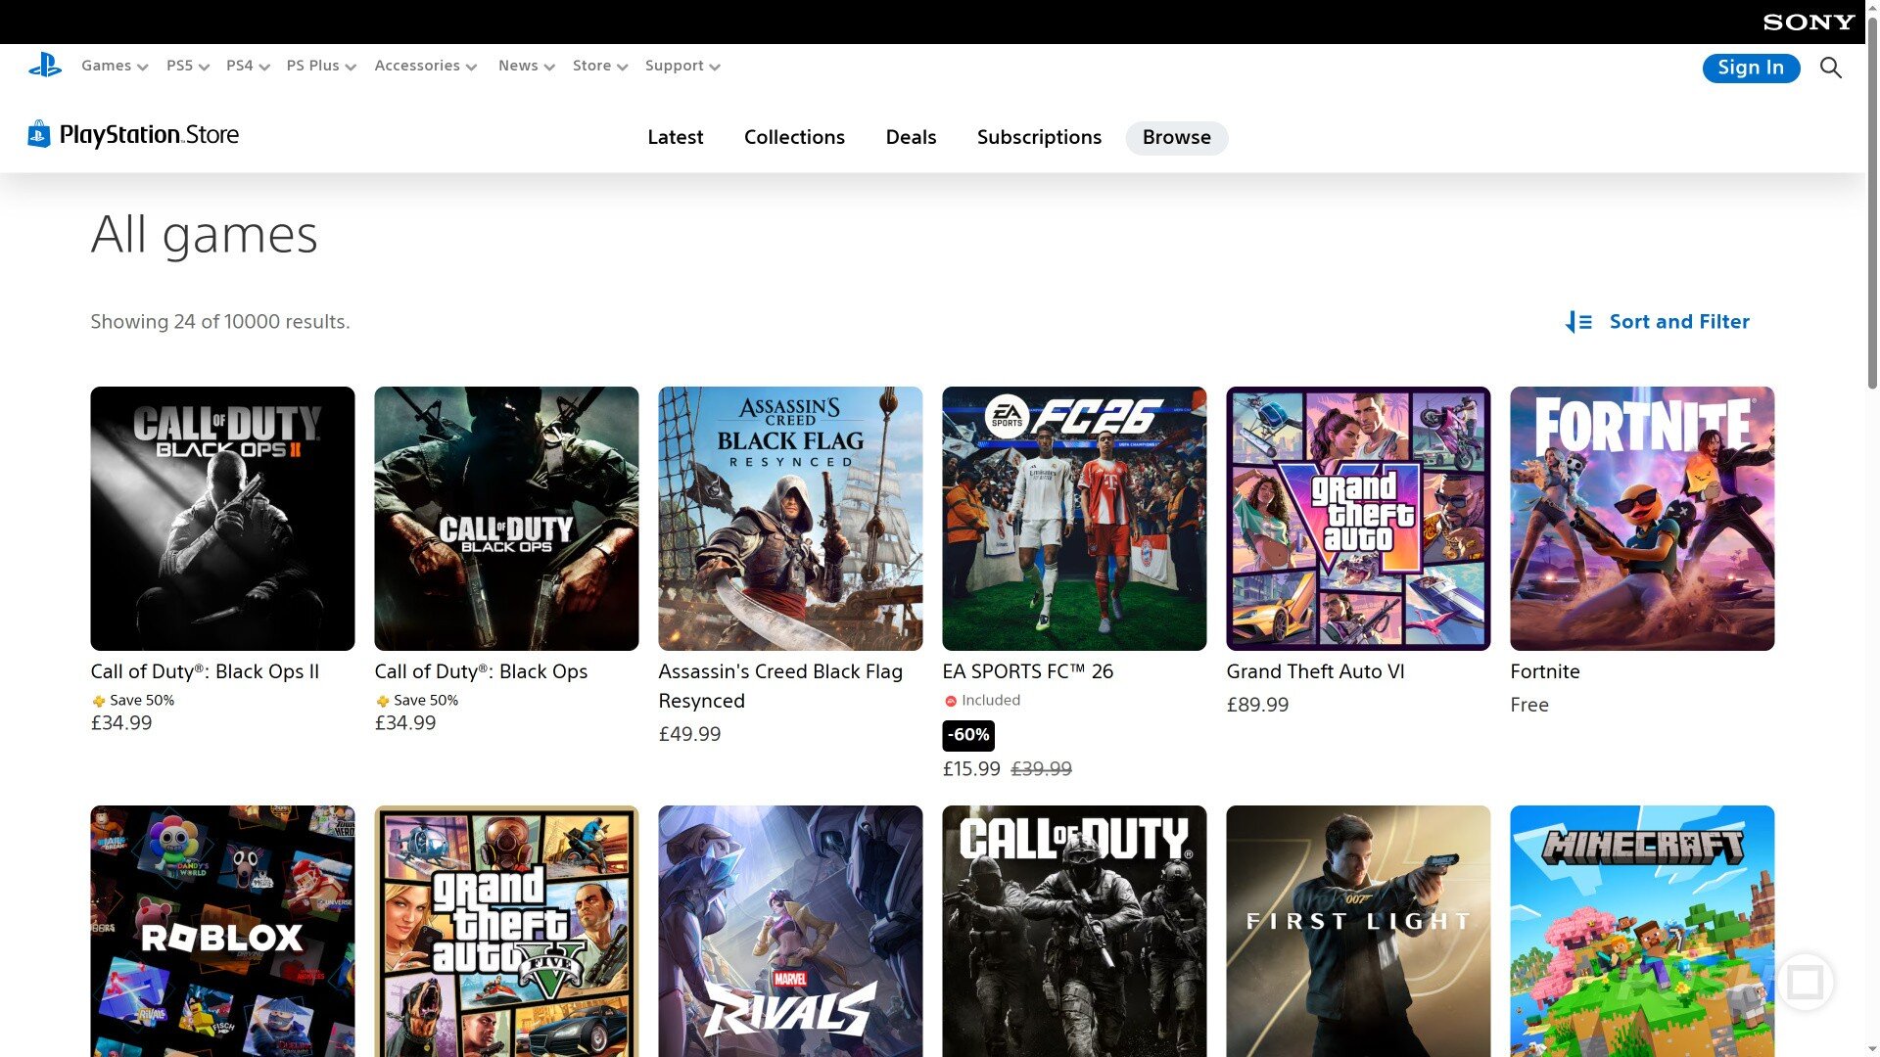Click the £89.99 price of GTA VI
Screen dimensions: 1880x1057
(x=1257, y=705)
